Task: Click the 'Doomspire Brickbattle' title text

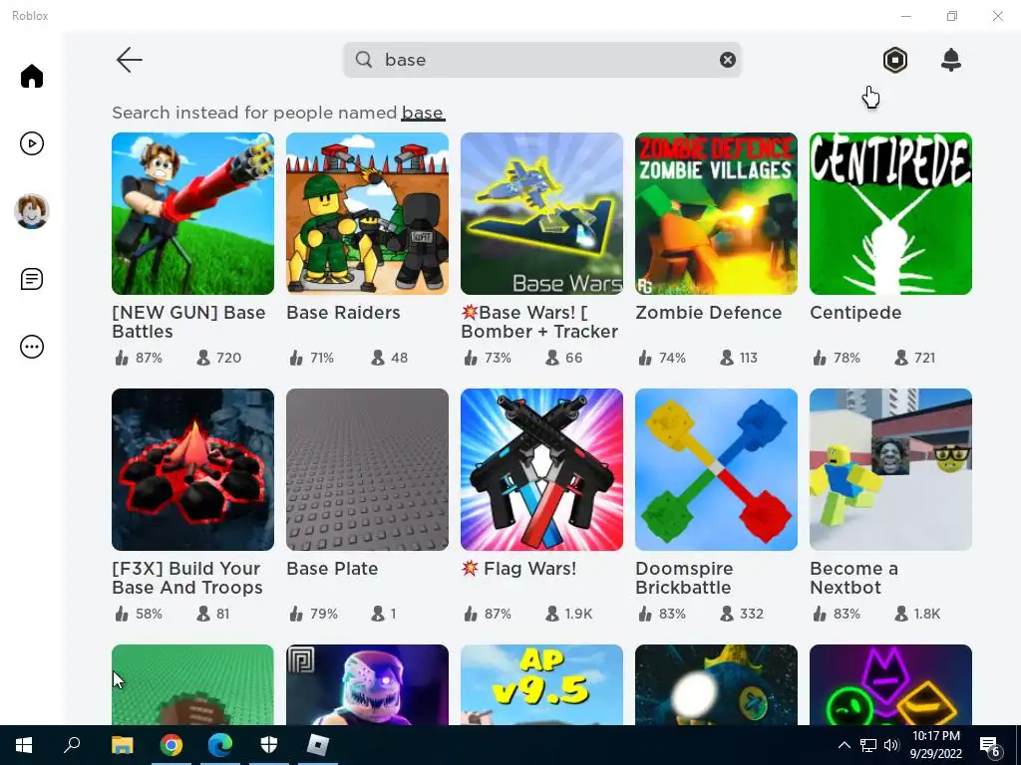Action: 684,578
